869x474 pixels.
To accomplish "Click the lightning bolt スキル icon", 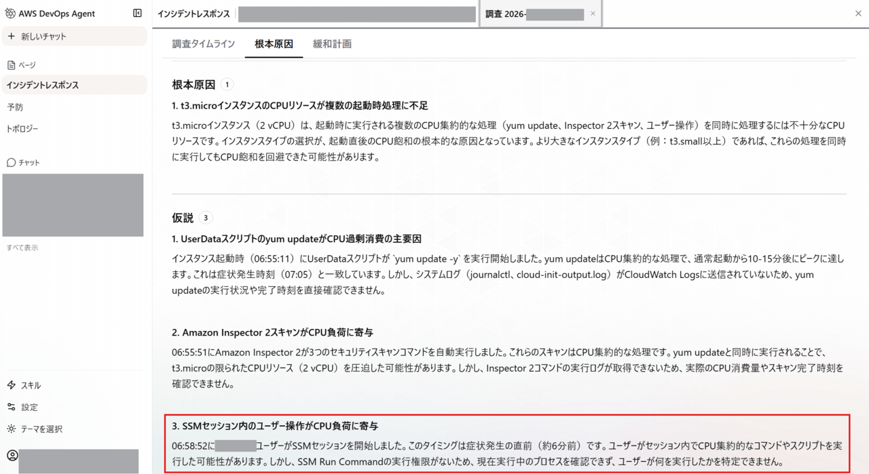I will pos(11,385).
